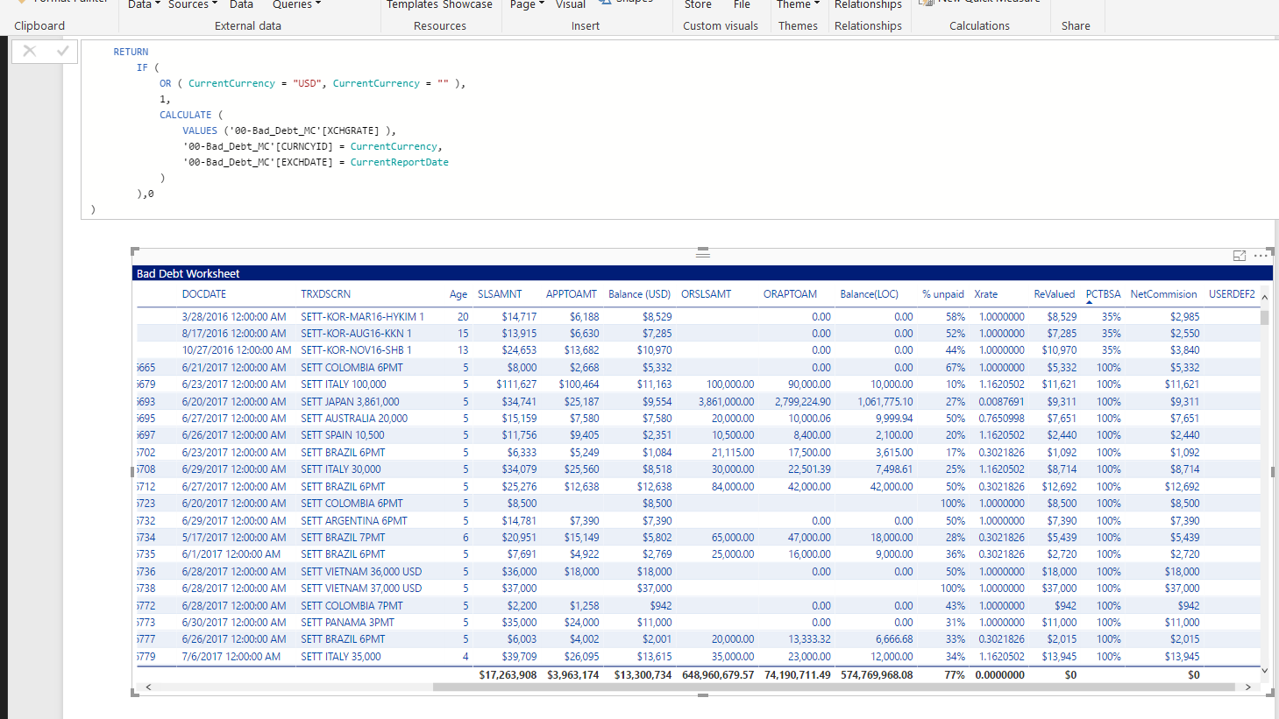Click the horizontal scroll left arrow
Image resolution: width=1279 pixels, height=719 pixels.
click(x=148, y=687)
